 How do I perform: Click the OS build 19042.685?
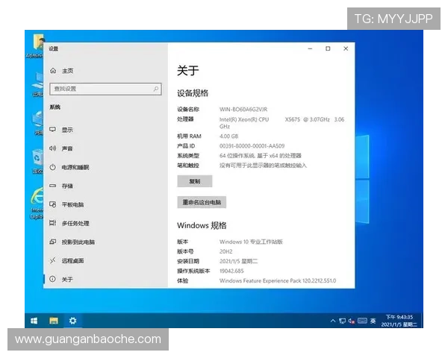pyautogui.click(x=231, y=271)
